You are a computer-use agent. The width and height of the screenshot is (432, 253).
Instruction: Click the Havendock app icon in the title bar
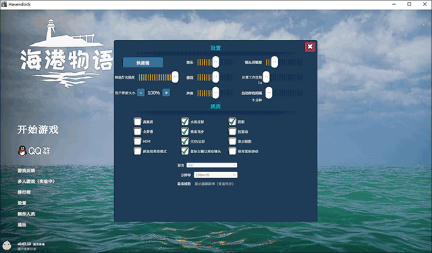click(x=4, y=4)
